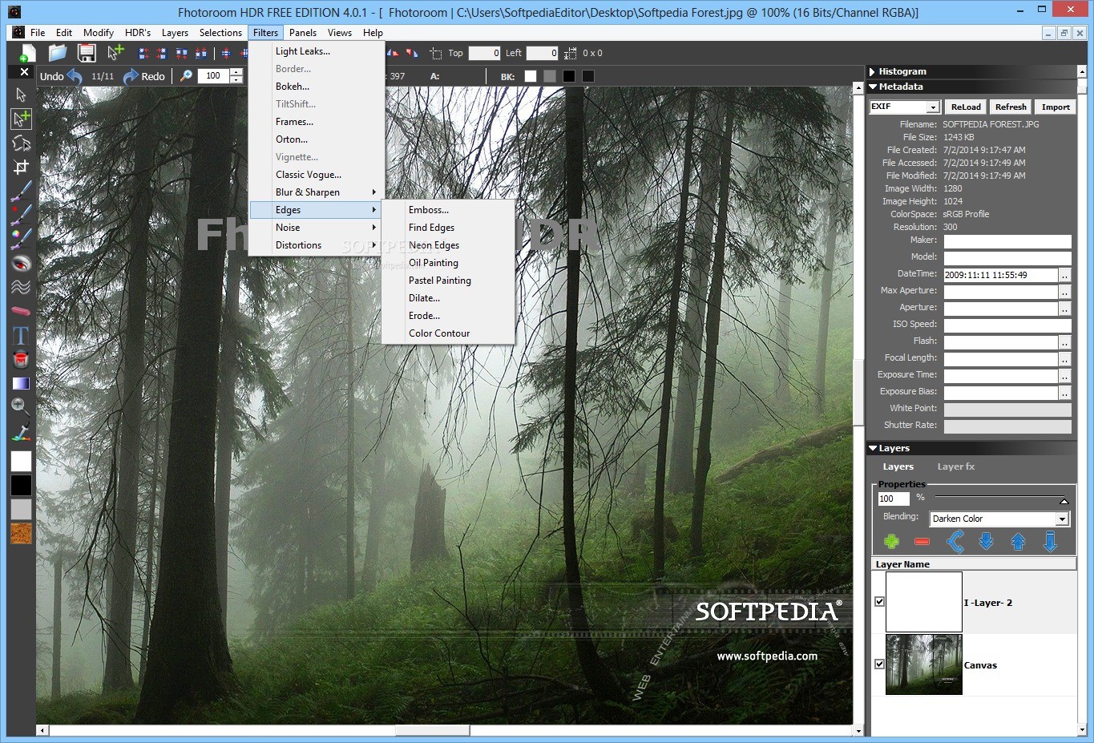Add a new layer with green plus
The height and width of the screenshot is (743, 1094).
891,542
